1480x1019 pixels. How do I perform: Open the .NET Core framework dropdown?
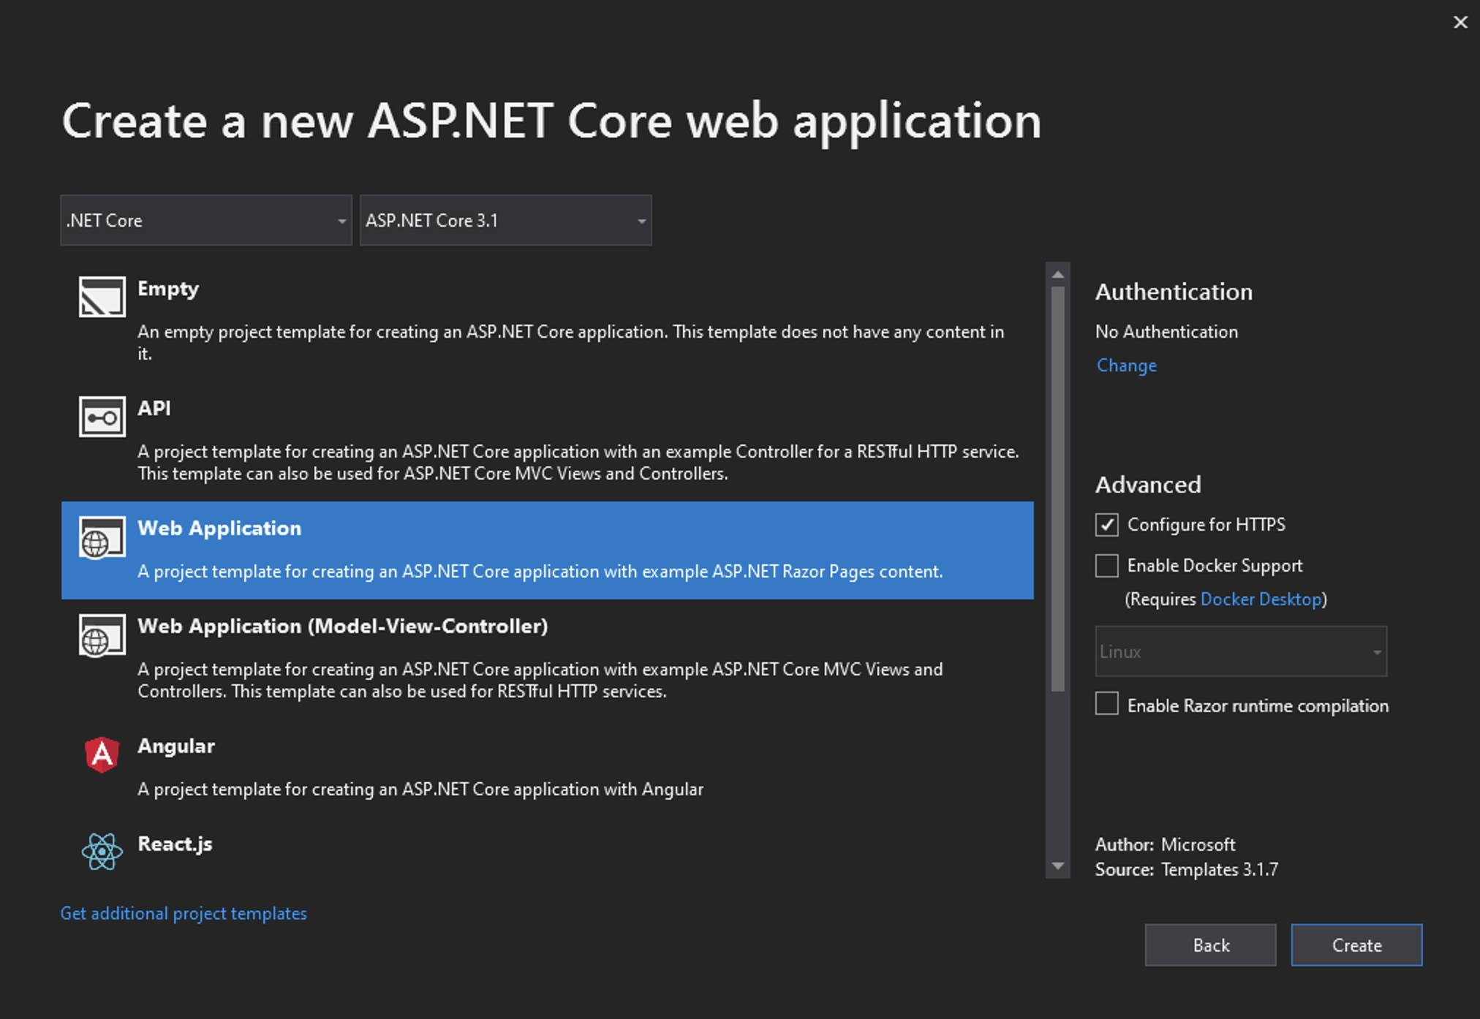205,220
